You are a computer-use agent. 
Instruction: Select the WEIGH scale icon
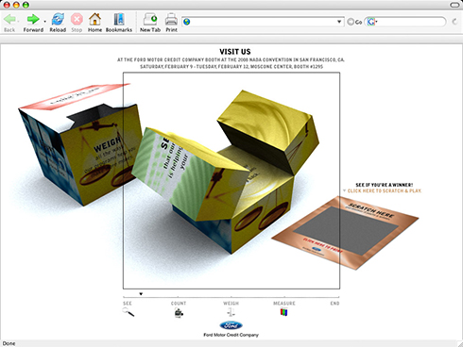(231, 312)
